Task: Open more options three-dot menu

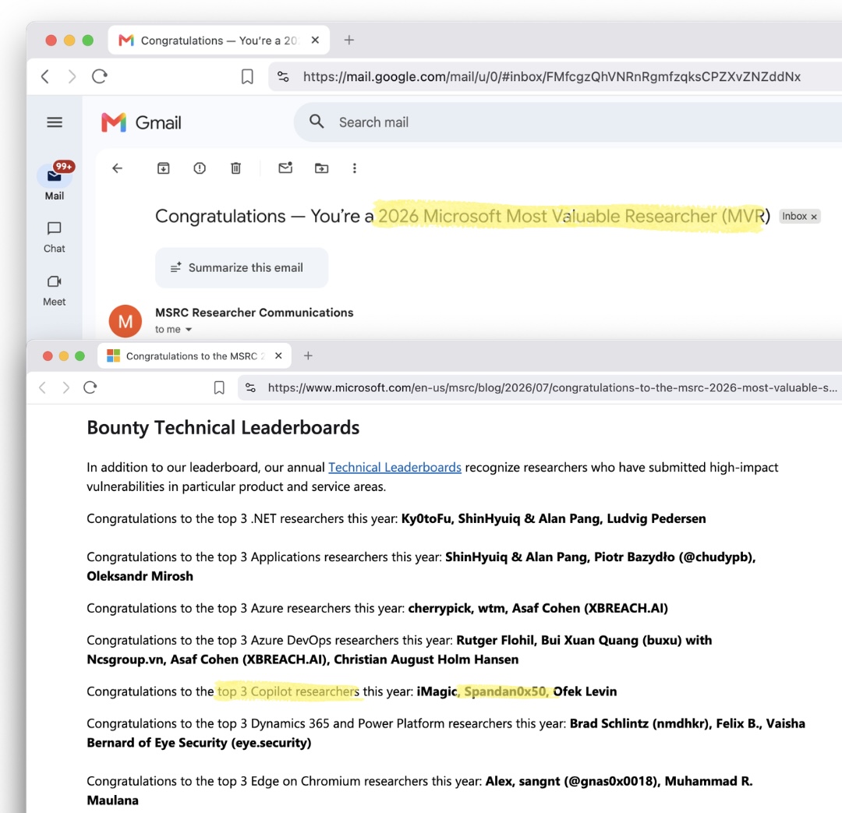Action: click(x=355, y=168)
